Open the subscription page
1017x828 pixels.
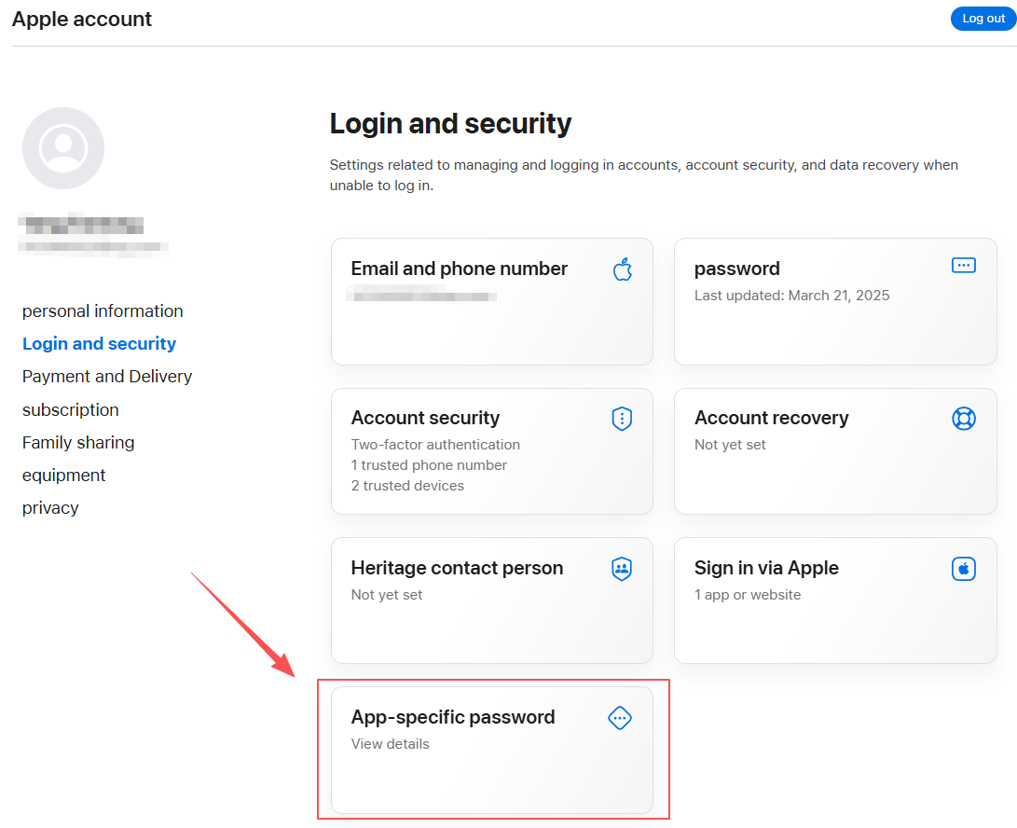click(71, 409)
